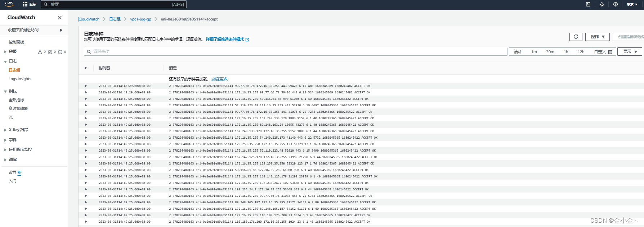The image size is (644, 227).
Task: Go to 日志组 breadcrumb link
Action: [x=115, y=19]
